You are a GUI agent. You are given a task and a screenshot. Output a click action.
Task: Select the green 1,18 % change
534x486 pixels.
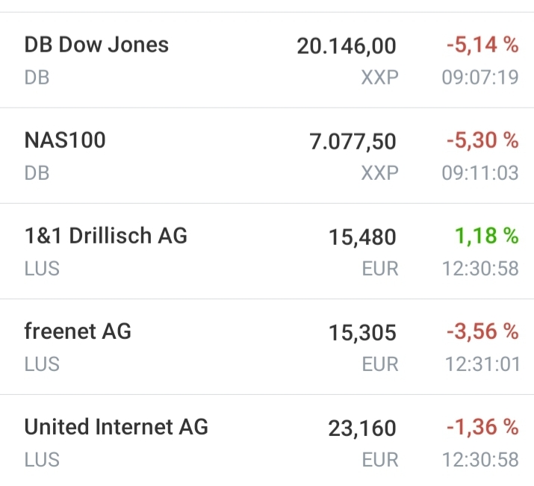[x=486, y=237]
